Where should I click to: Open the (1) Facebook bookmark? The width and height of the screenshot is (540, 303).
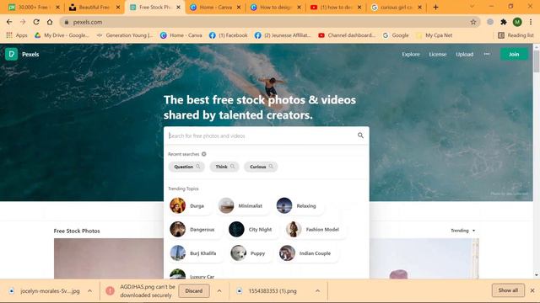[x=229, y=35]
